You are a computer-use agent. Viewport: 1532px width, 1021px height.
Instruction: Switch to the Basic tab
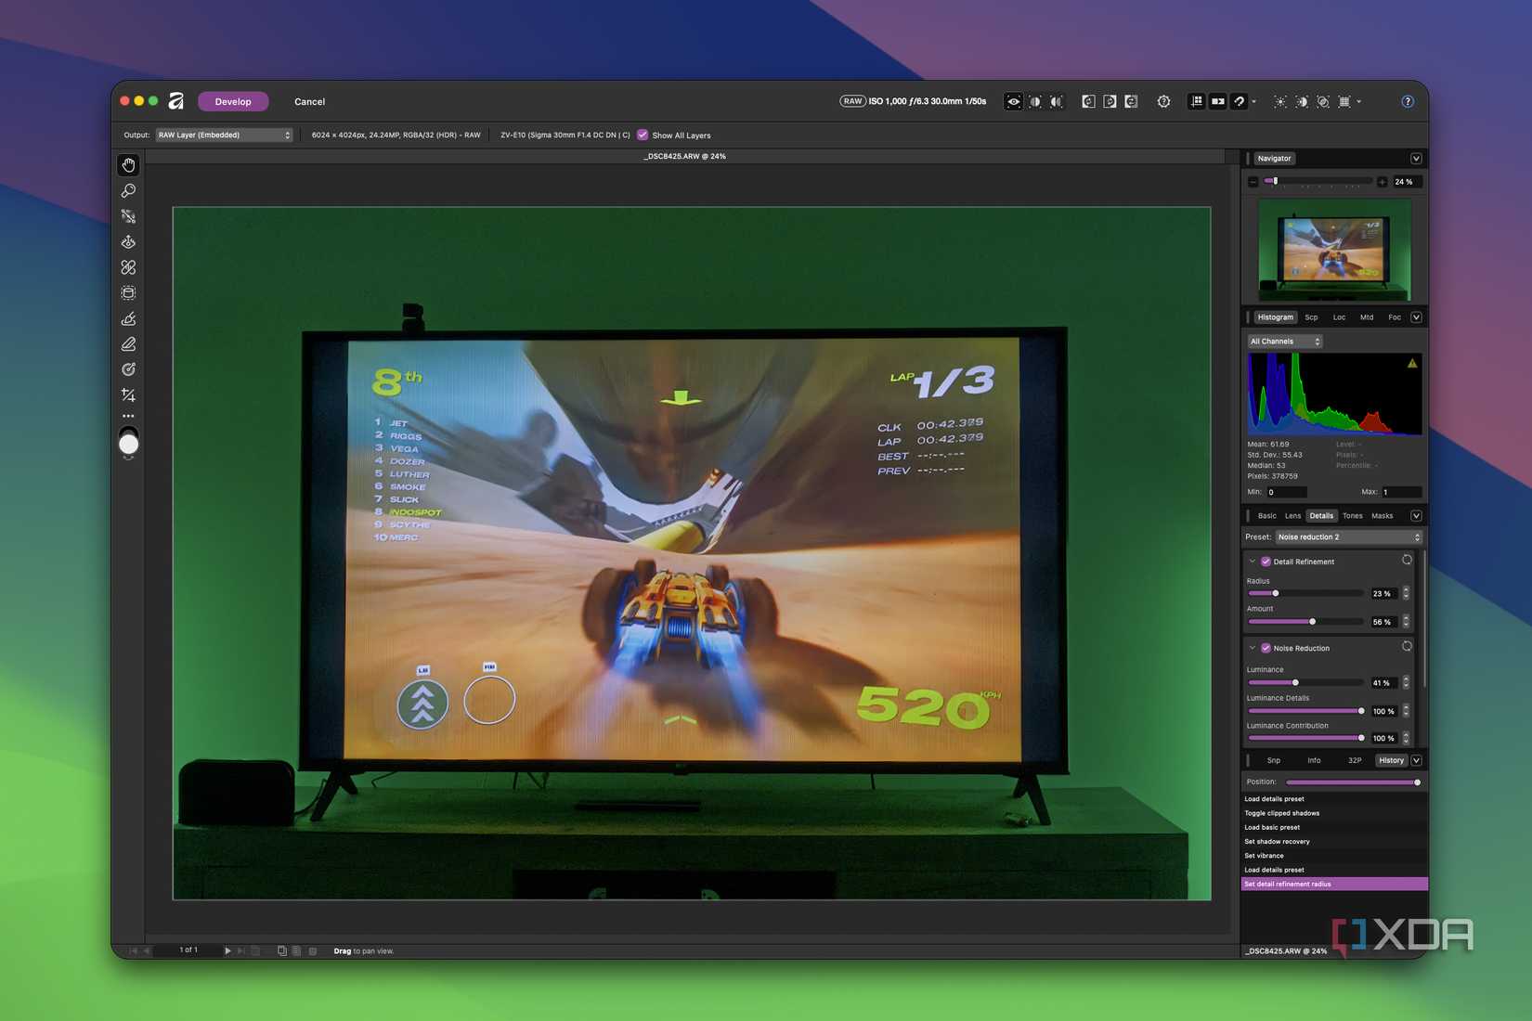pos(1266,516)
